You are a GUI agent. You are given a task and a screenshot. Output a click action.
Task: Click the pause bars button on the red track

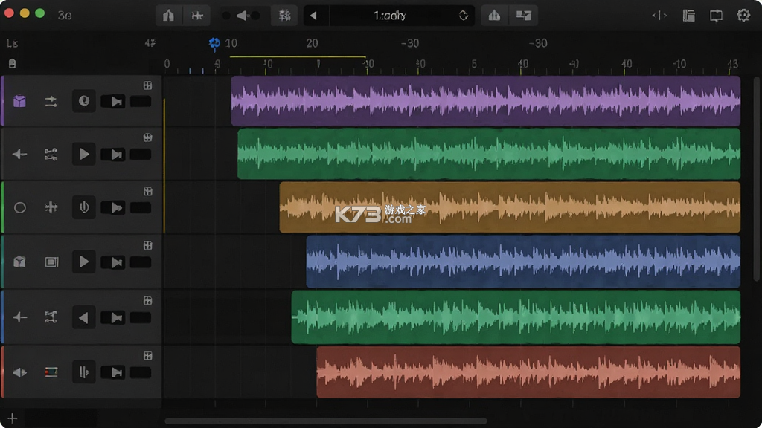(x=83, y=373)
